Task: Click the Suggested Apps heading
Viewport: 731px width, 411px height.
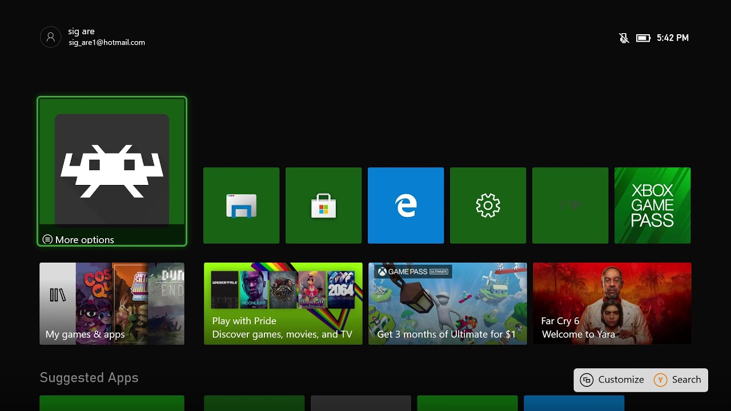Action: [89, 378]
